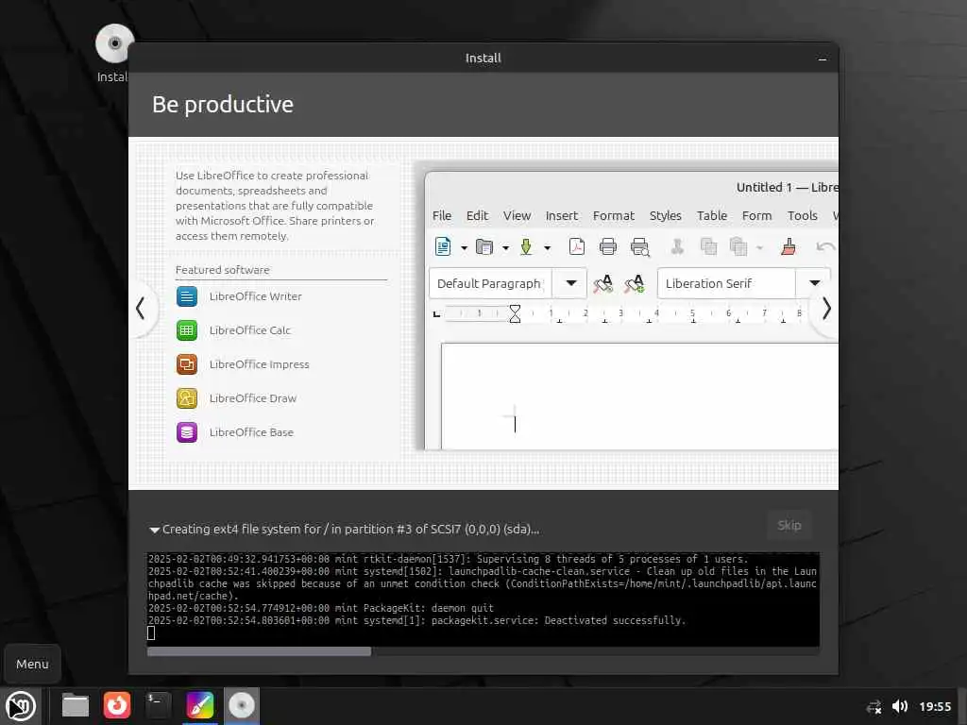Expand the Open file dropdown arrow
Image resolution: width=967 pixels, height=725 pixels.
point(505,248)
